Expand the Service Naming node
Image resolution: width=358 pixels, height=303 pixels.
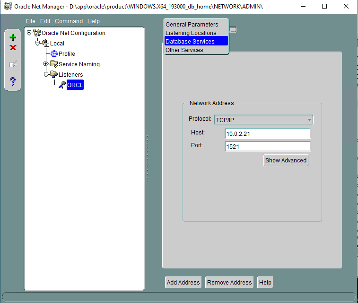(x=46, y=64)
